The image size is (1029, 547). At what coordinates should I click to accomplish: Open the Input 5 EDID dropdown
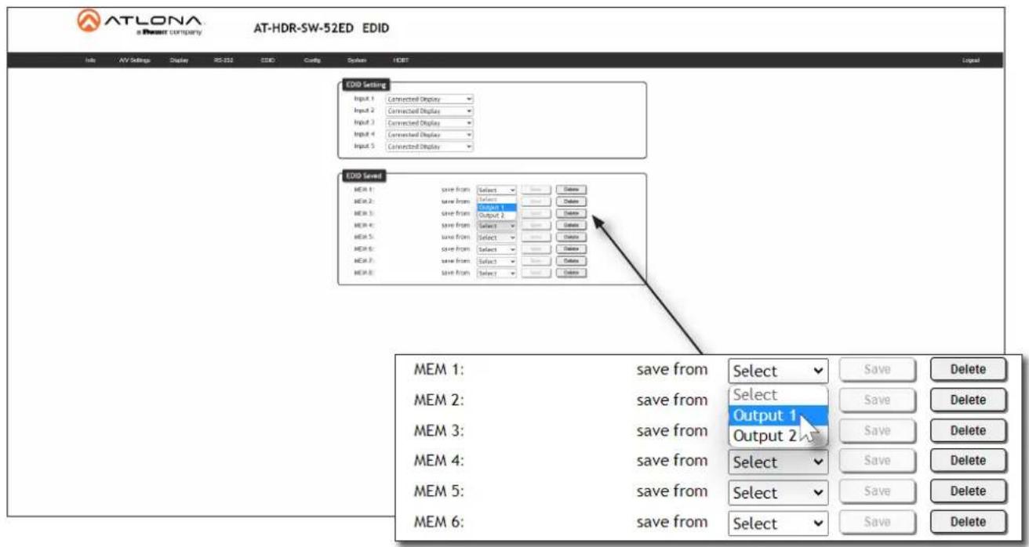tap(430, 147)
